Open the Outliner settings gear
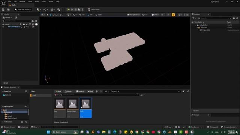240x135 pixels. (237, 18)
